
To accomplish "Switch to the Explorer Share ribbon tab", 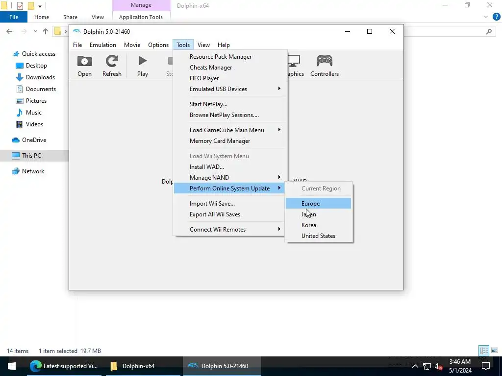I will pyautogui.click(x=70, y=17).
